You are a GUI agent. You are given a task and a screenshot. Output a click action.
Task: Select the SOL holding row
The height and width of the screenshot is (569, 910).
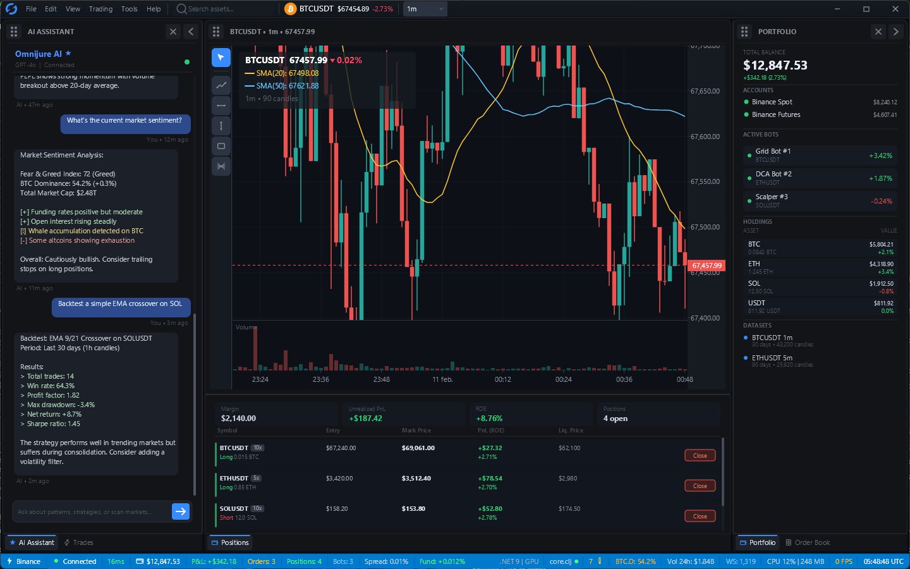click(820, 287)
